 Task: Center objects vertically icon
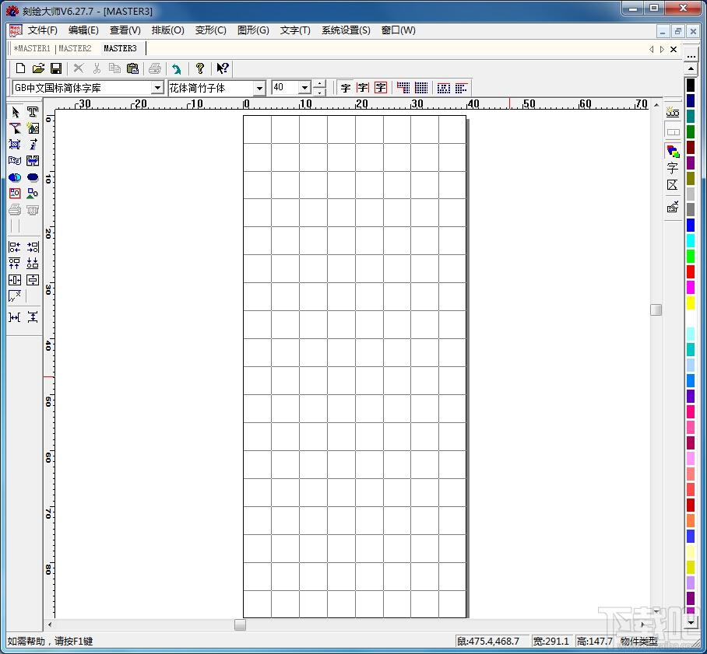[x=33, y=280]
